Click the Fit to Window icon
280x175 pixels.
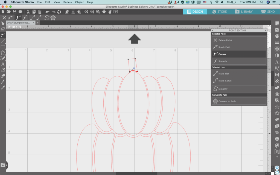coord(116,12)
